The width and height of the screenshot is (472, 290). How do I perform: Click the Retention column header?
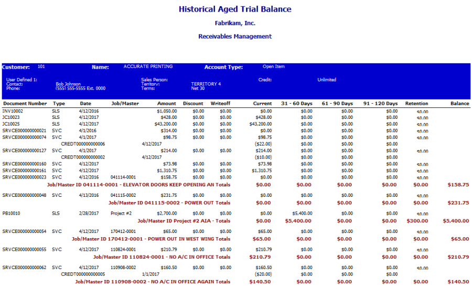point(416,104)
